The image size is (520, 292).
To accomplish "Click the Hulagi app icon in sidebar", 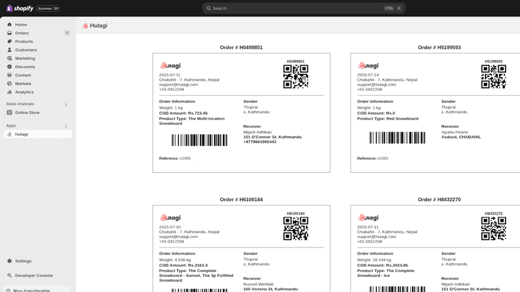I will [9, 135].
